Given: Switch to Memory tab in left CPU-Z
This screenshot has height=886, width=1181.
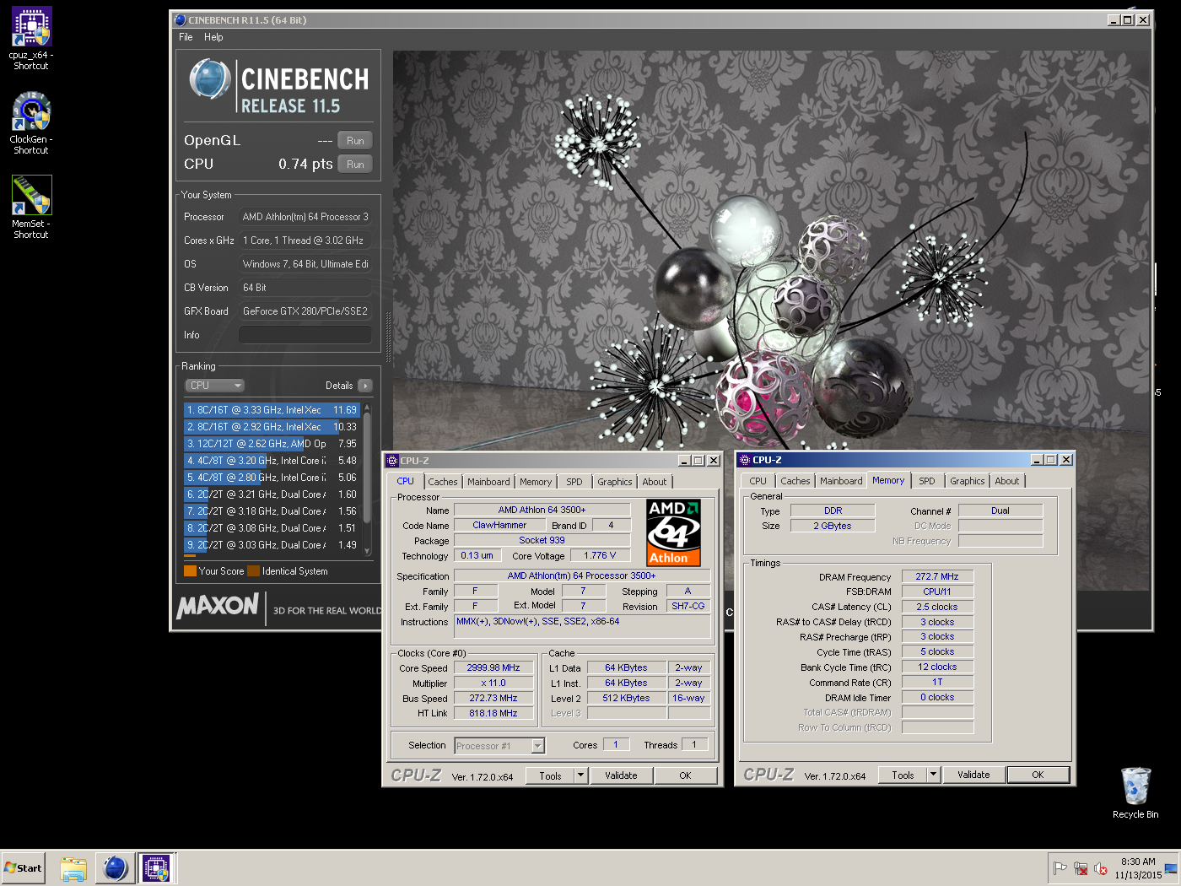Looking at the screenshot, I should (536, 482).
